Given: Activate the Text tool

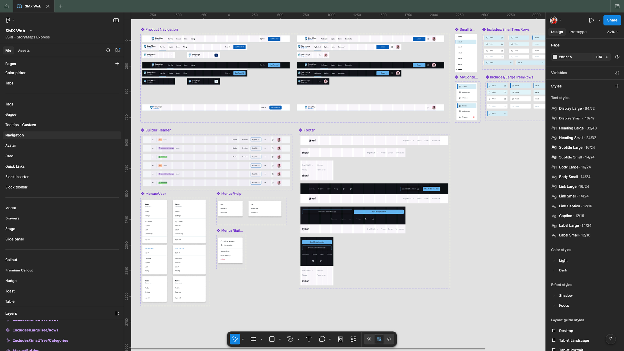Looking at the screenshot, I should (309, 339).
